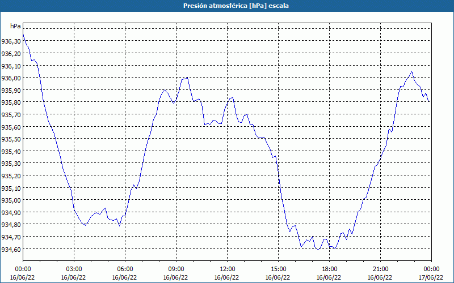Click the 18:00 x-axis label
Viewport: 454px width, 283px height.
tap(329, 269)
